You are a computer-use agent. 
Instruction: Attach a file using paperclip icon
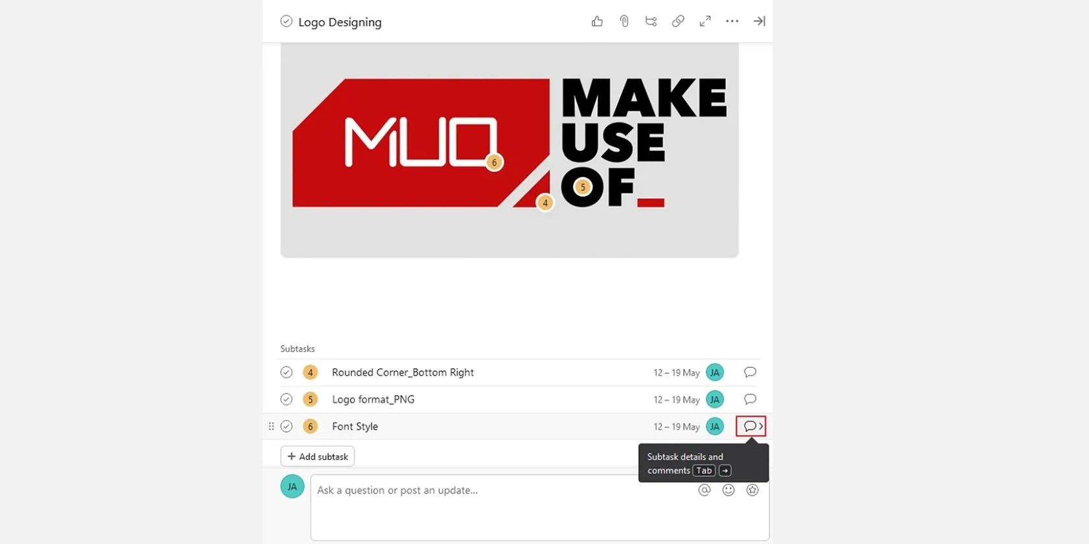624,21
